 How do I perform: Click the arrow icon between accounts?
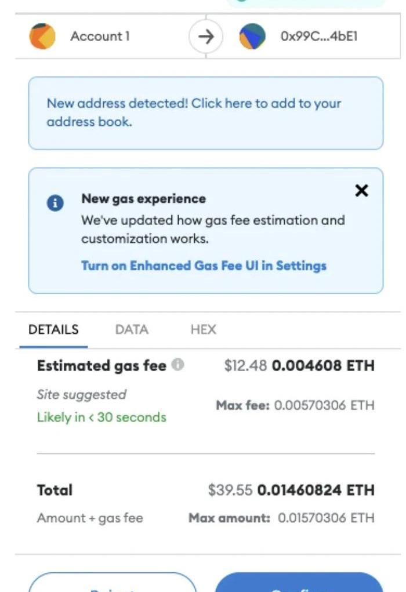click(206, 37)
